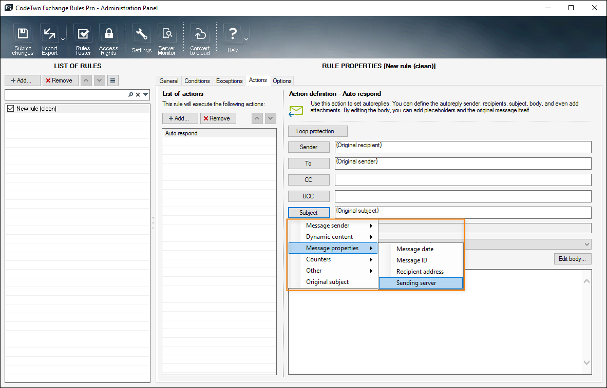Click Add button in List of Rules
The height and width of the screenshot is (388, 607).
point(23,80)
